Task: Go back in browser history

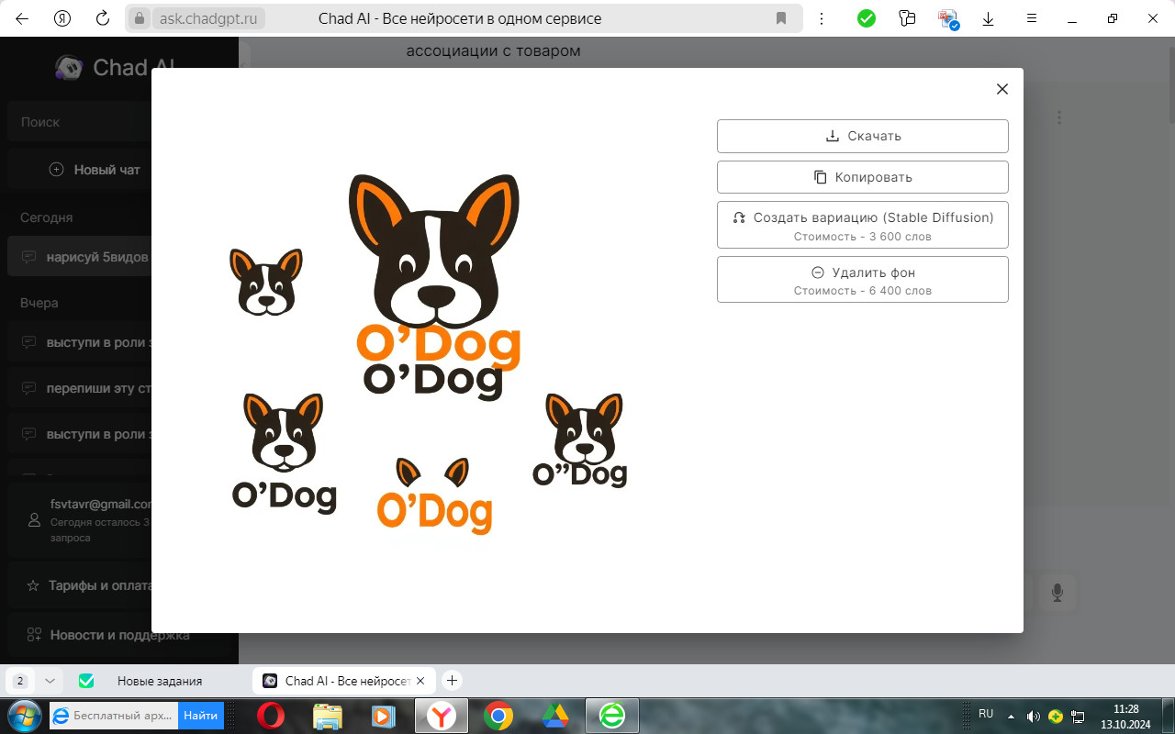Action: [x=22, y=18]
